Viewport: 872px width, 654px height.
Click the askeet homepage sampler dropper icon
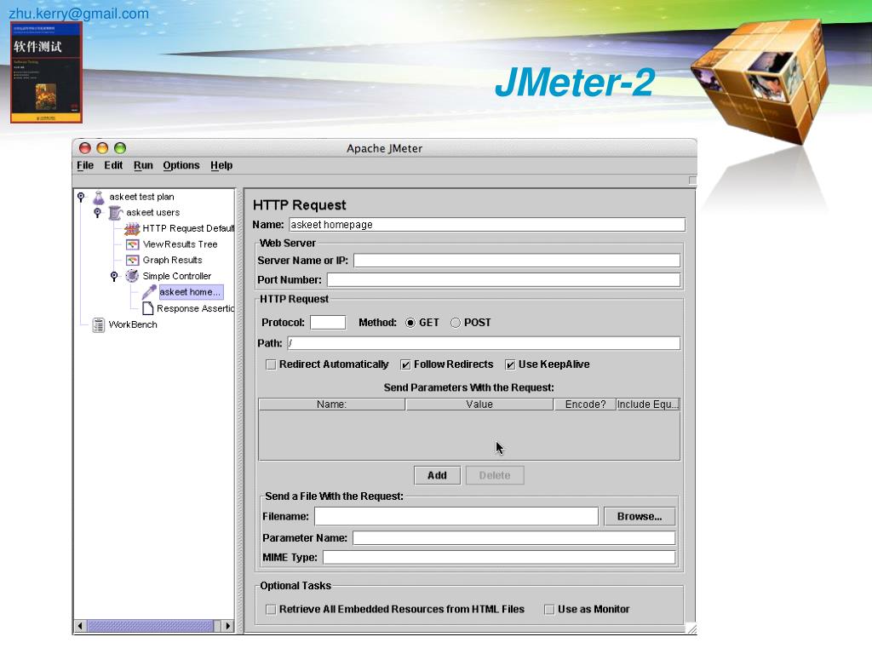(x=149, y=292)
